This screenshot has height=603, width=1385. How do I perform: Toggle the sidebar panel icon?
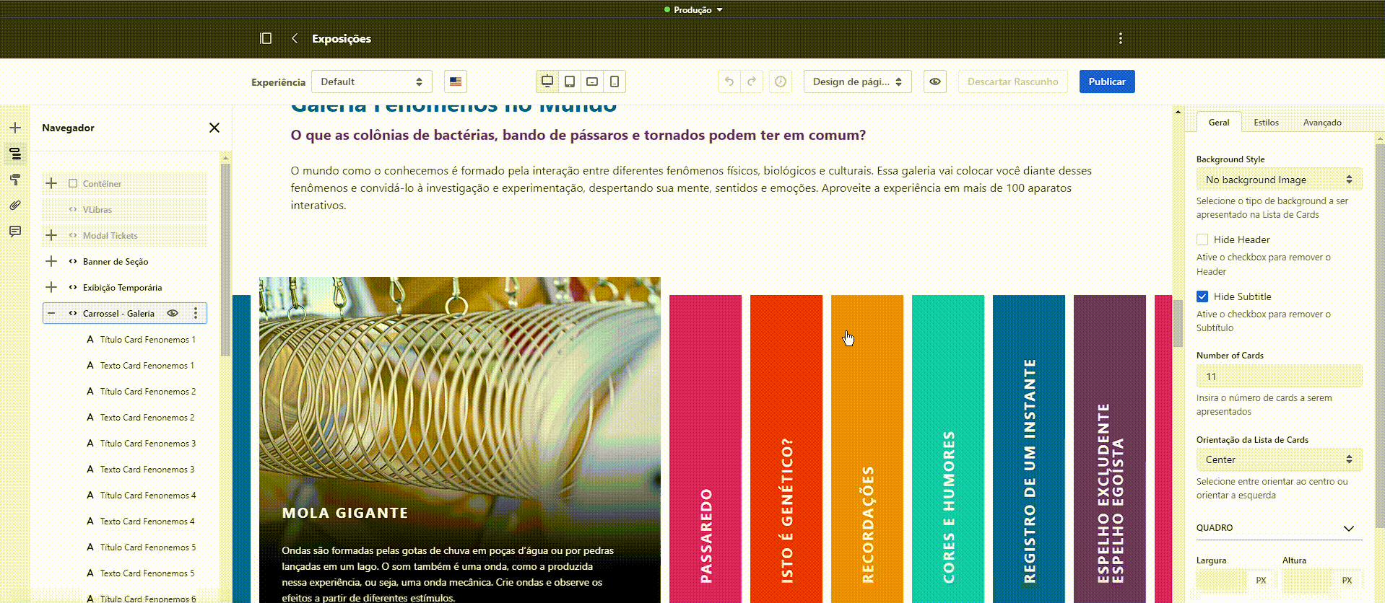click(x=266, y=38)
